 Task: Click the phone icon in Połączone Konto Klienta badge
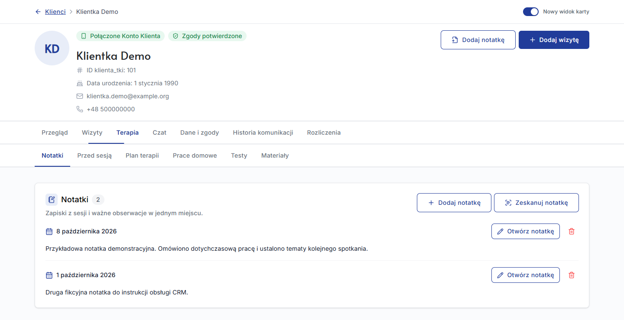(x=84, y=36)
